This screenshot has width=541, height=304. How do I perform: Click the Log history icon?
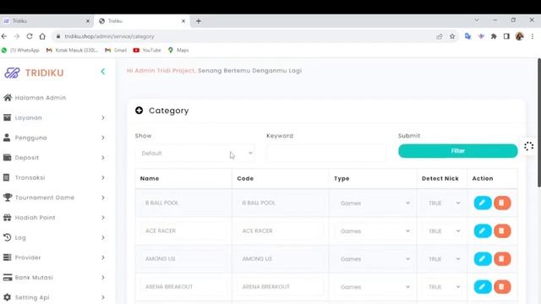click(x=8, y=237)
